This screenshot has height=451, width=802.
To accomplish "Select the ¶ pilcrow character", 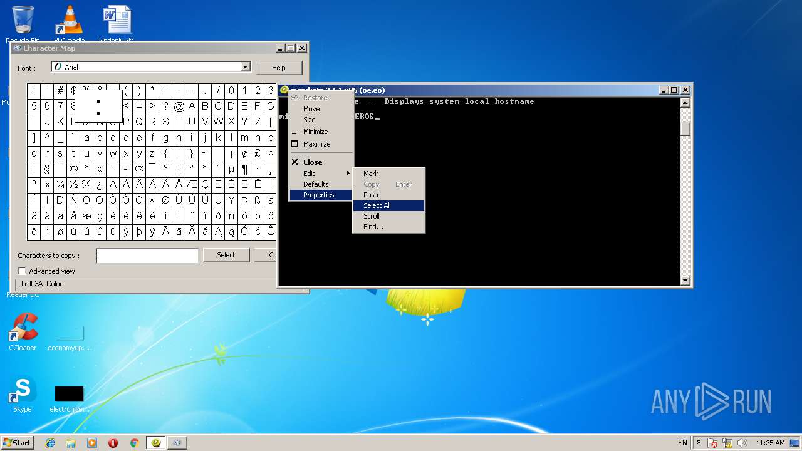I will pyautogui.click(x=244, y=169).
